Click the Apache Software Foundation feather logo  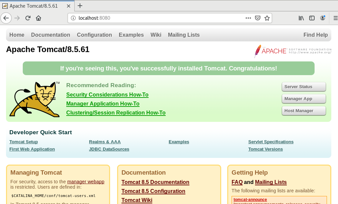(292, 51)
